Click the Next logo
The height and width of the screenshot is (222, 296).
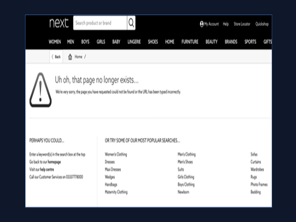tap(58, 23)
